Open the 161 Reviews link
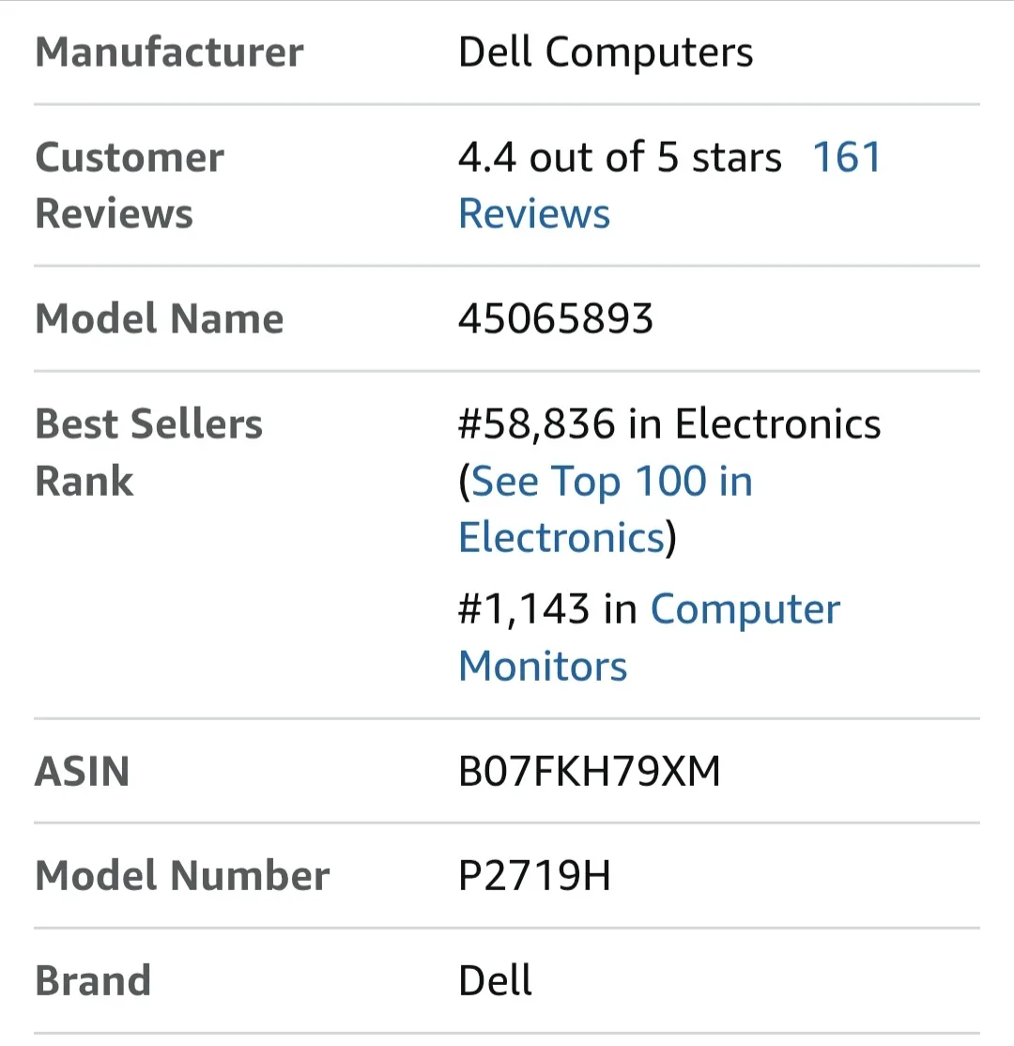Screen dimensions: 1014x1046 click(846, 157)
